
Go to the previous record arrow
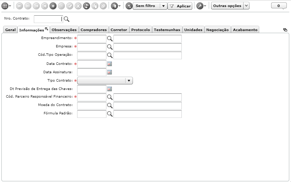tap(28, 6)
